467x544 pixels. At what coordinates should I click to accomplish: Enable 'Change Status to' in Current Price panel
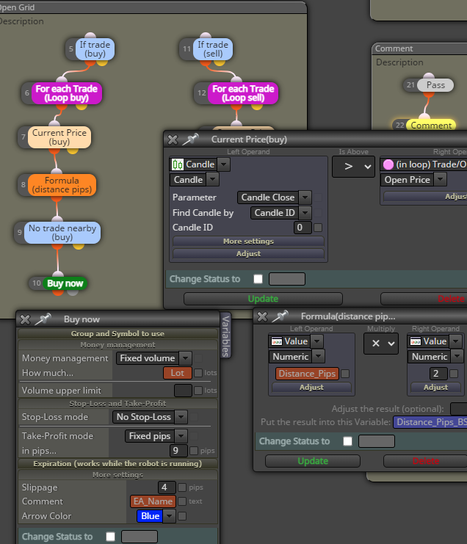click(x=258, y=279)
